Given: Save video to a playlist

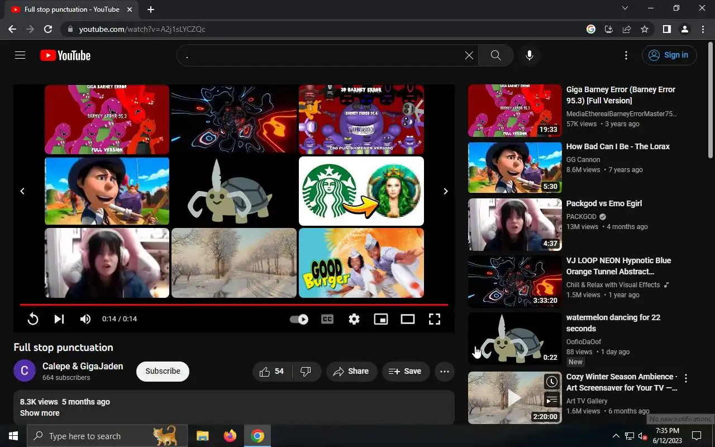Looking at the screenshot, I should coord(406,372).
